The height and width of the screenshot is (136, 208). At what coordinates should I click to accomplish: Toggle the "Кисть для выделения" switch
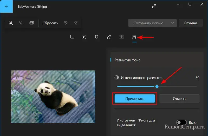tap(181, 123)
